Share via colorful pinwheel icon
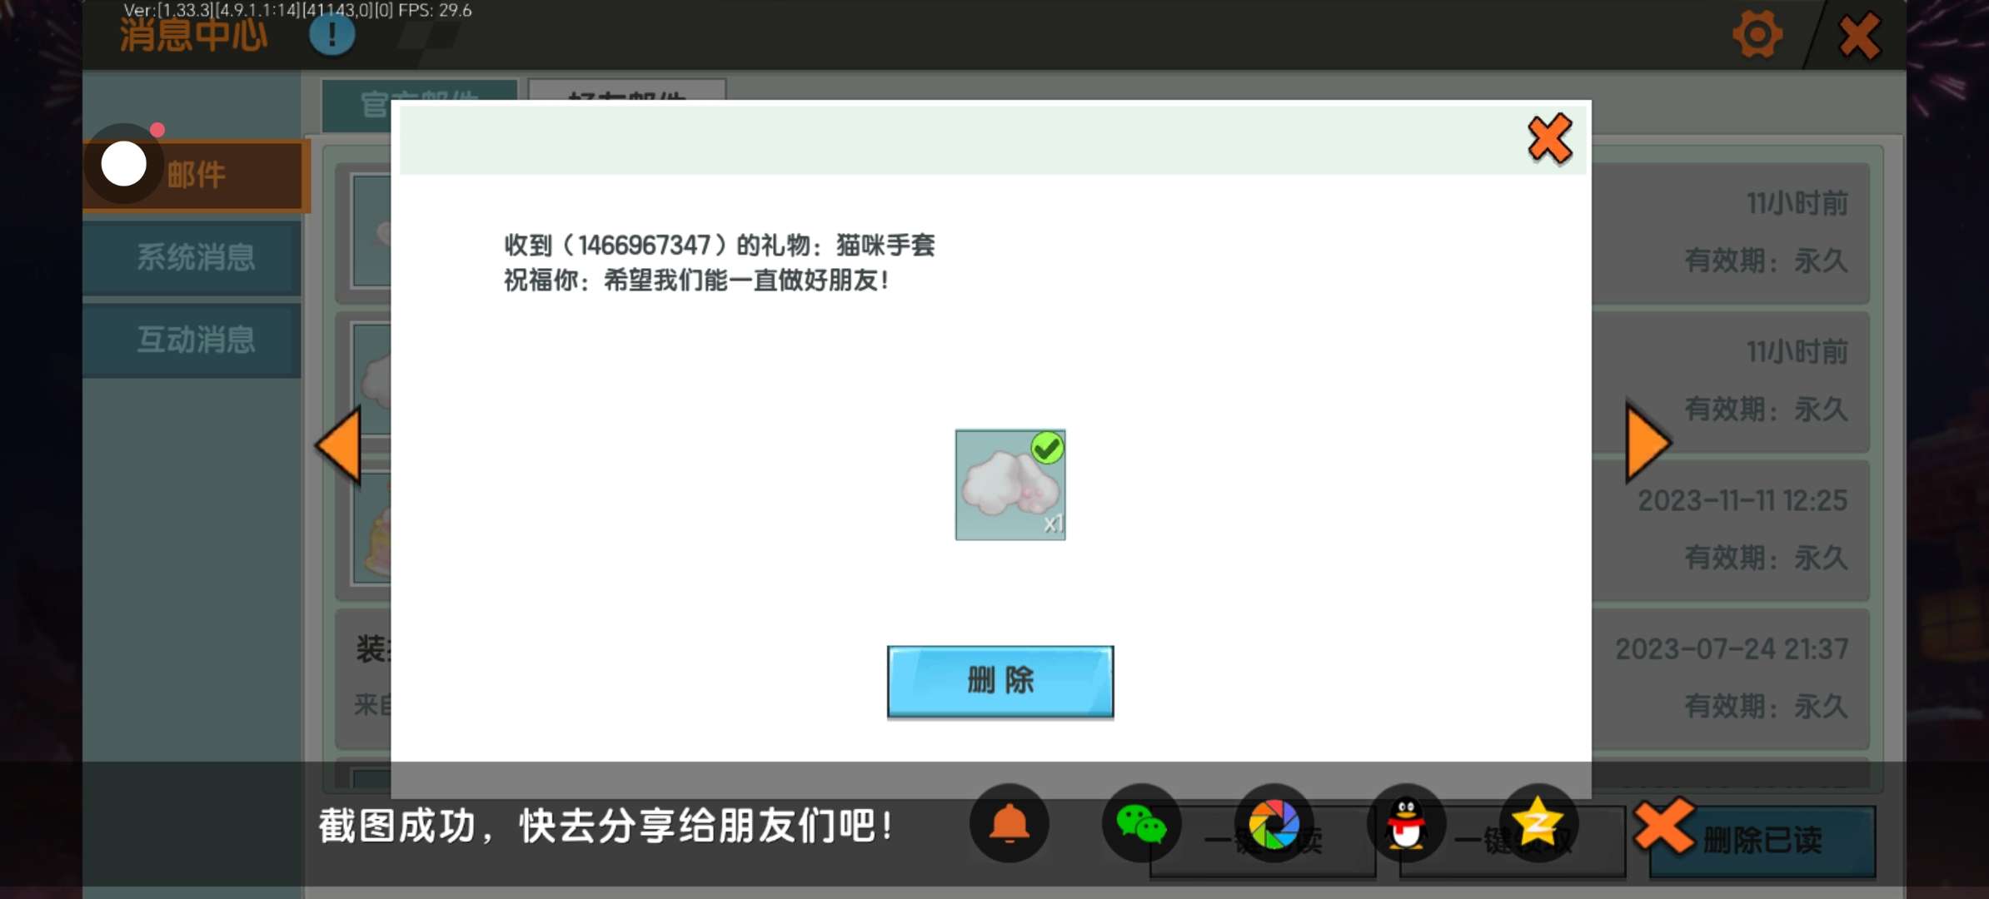The image size is (1989, 899). [x=1274, y=824]
